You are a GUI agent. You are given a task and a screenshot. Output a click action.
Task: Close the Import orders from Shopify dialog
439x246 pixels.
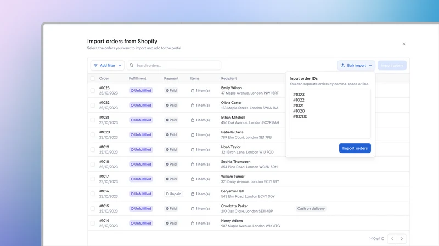coord(404,44)
